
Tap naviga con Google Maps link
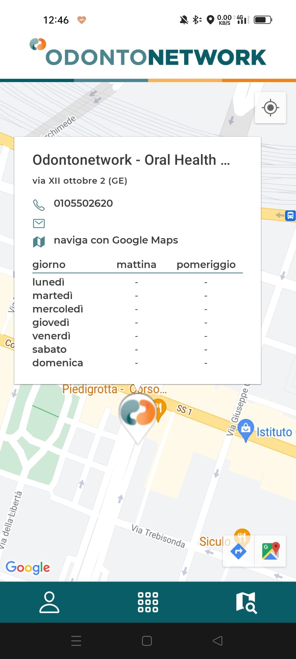coord(116,240)
